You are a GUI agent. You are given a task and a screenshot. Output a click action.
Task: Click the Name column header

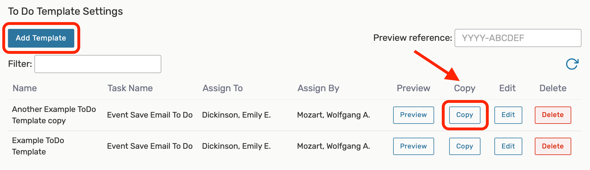tap(25, 88)
